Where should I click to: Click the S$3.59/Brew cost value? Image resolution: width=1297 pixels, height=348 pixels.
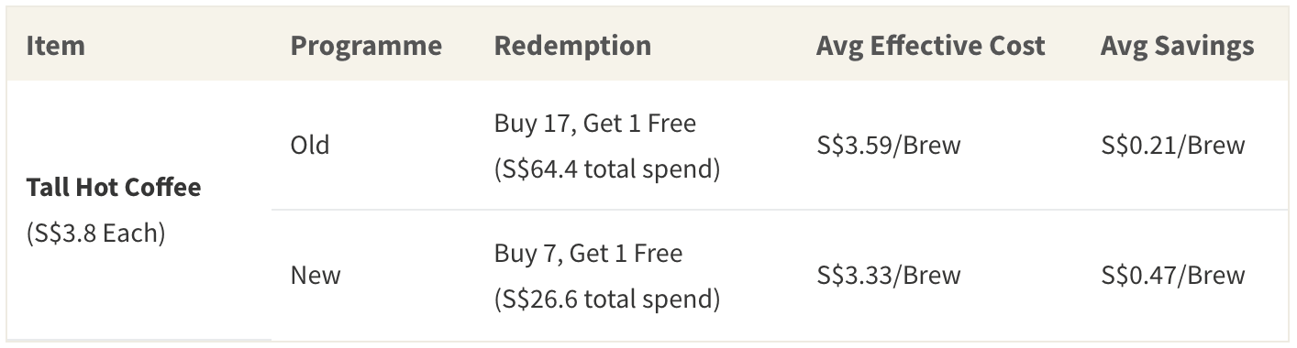[889, 146]
